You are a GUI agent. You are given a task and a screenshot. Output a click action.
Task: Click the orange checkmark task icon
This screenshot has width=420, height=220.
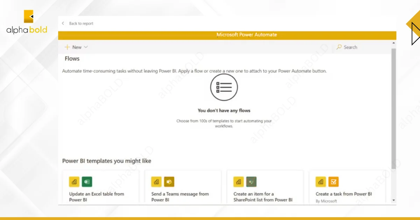334,182
